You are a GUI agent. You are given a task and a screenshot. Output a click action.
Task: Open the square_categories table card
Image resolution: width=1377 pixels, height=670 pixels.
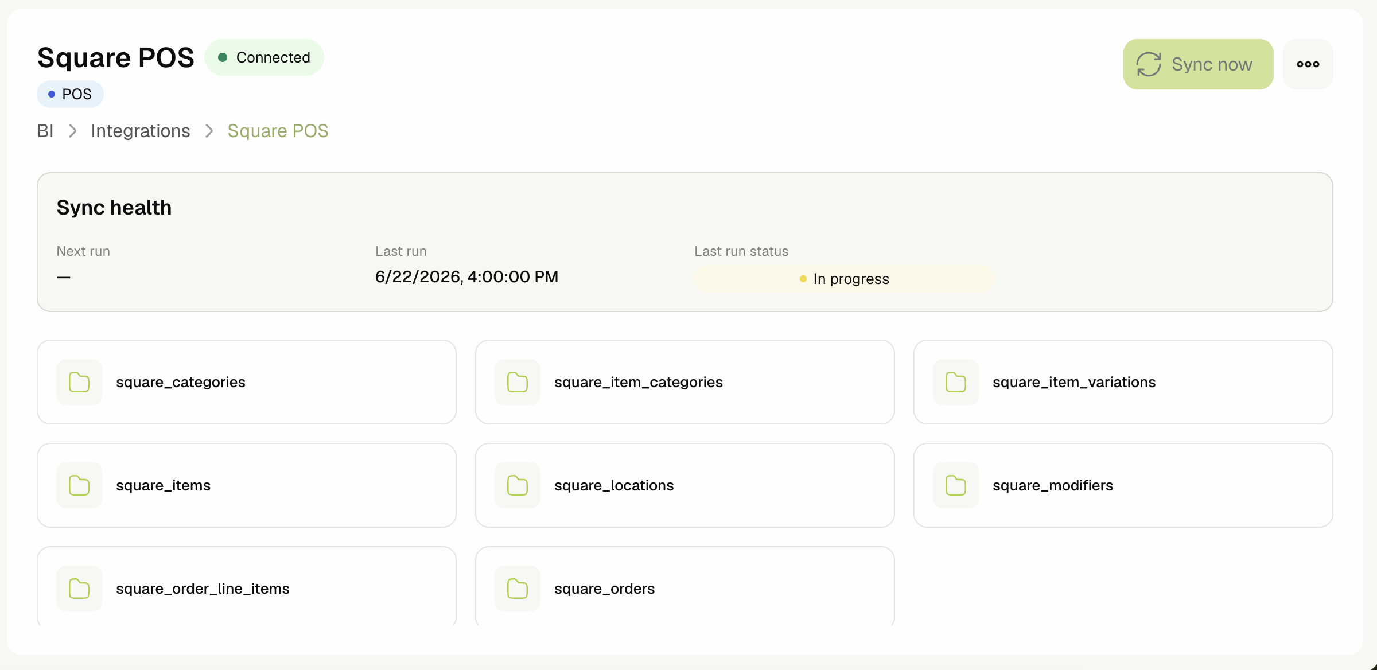pos(247,382)
